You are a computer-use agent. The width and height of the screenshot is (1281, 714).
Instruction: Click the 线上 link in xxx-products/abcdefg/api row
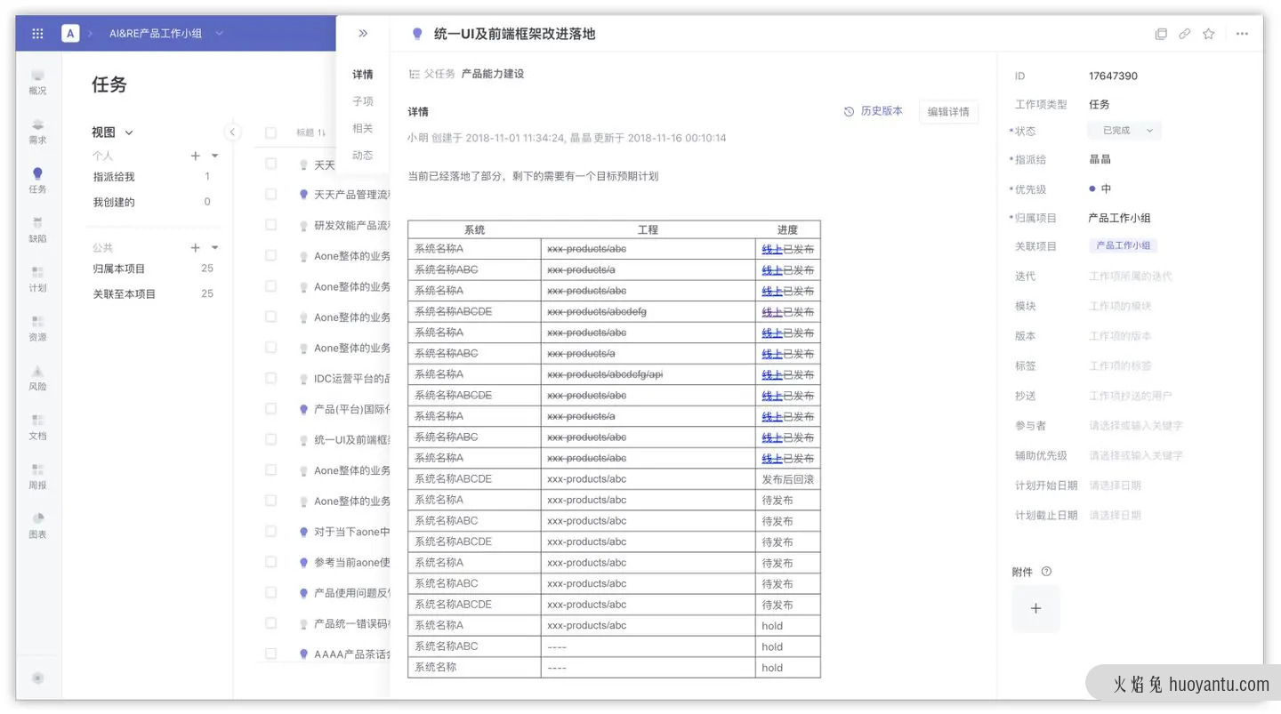point(771,374)
